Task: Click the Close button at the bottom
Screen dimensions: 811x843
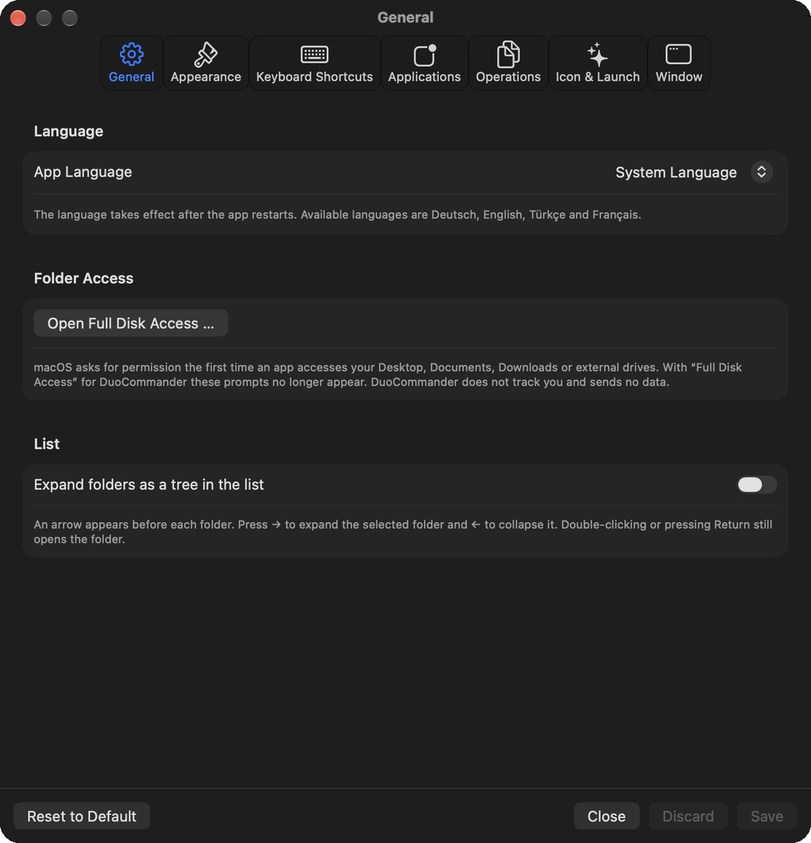Action: (x=606, y=816)
